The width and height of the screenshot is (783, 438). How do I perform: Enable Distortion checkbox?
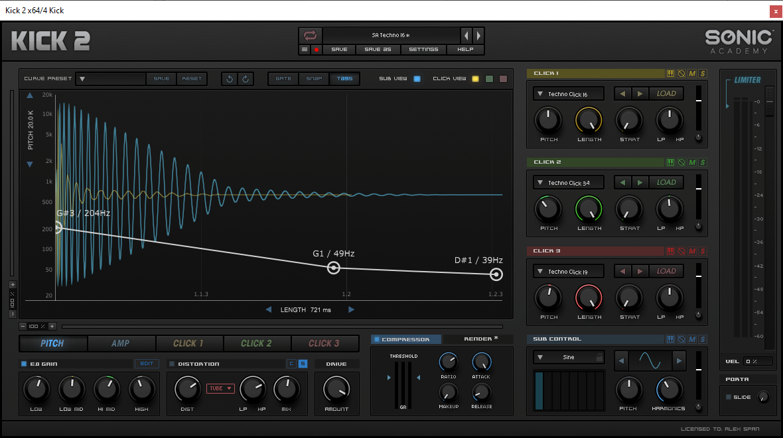(172, 364)
